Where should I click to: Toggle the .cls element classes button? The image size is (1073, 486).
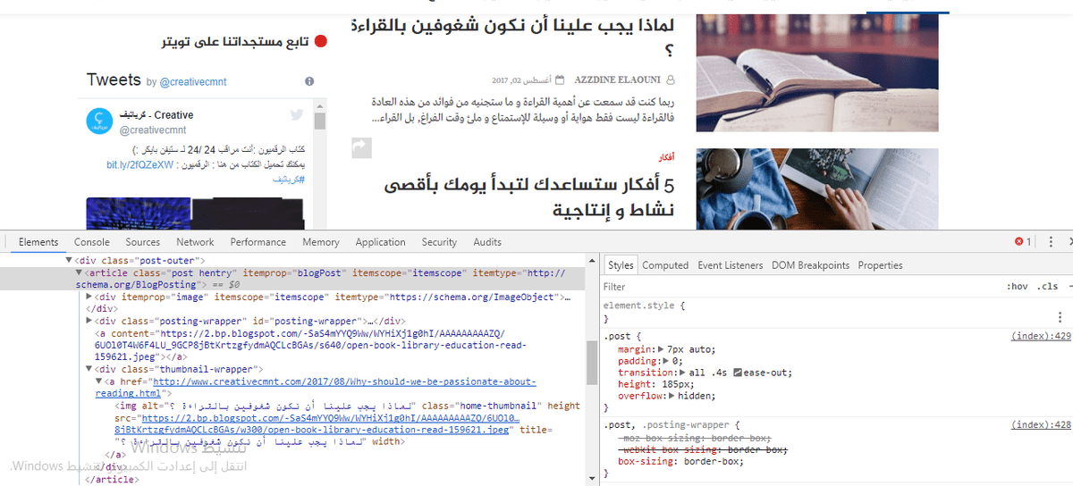tap(1047, 287)
